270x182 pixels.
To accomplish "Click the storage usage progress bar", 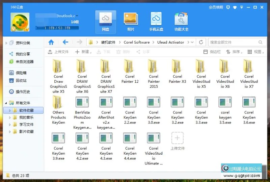I will (57, 28).
